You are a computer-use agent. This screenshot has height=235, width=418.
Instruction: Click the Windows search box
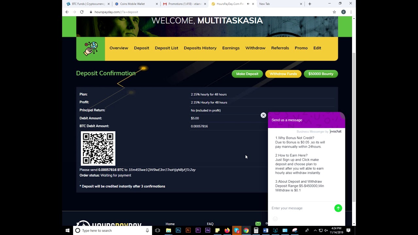pos(112,230)
